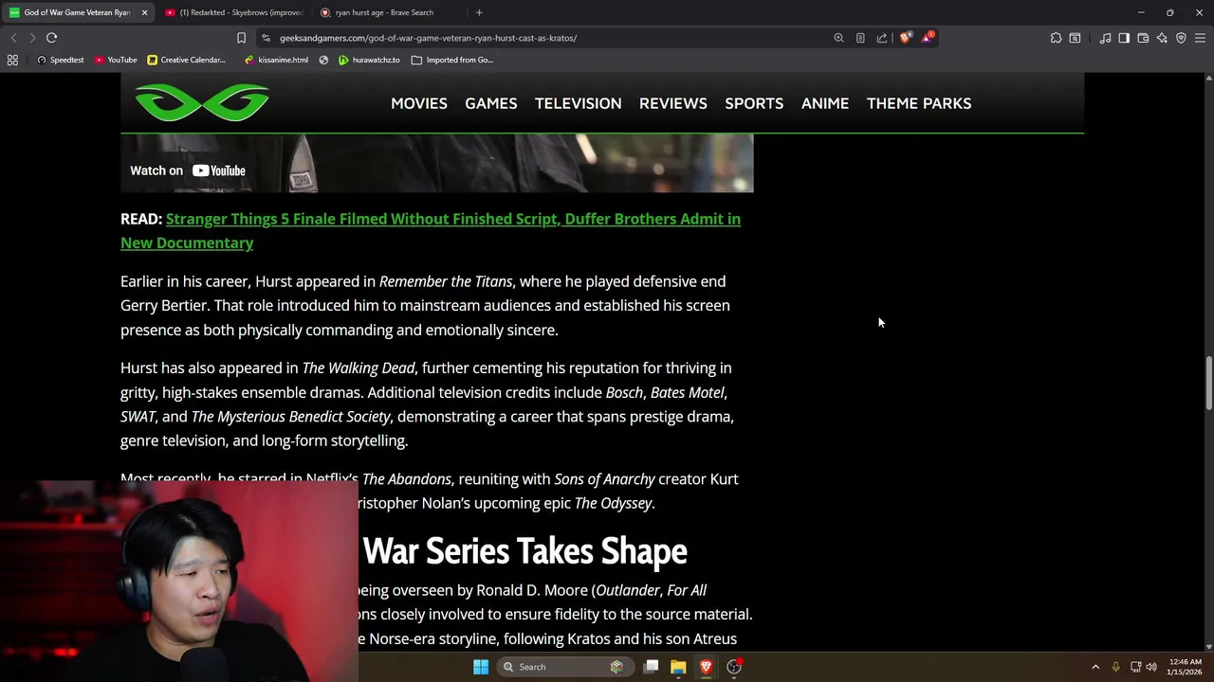Open the zoom magnifier icon in address bar
Screen dimensions: 1214x682
click(838, 38)
